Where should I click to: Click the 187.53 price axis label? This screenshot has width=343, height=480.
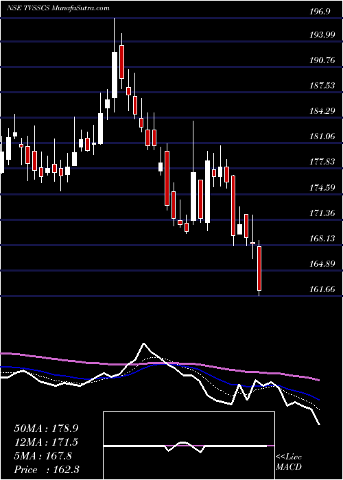pos(321,86)
